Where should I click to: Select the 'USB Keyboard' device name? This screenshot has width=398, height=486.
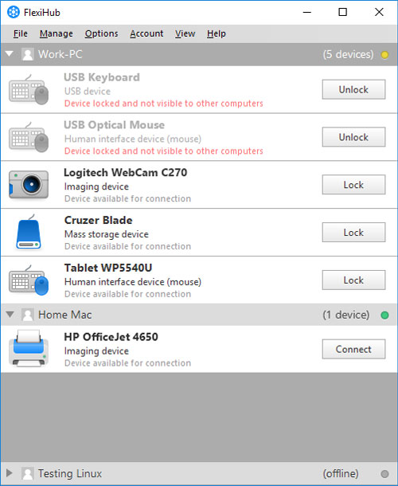point(102,77)
